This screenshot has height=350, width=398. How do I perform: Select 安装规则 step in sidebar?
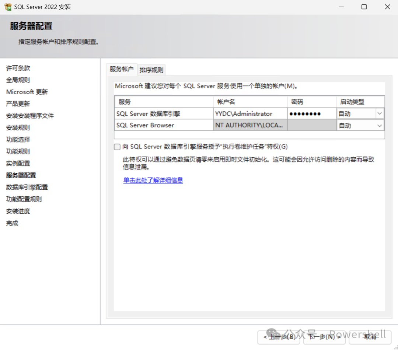(18, 127)
